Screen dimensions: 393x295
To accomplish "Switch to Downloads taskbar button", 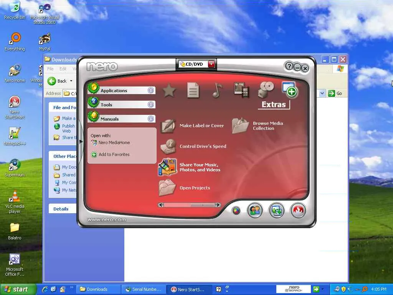I will 98,289.
